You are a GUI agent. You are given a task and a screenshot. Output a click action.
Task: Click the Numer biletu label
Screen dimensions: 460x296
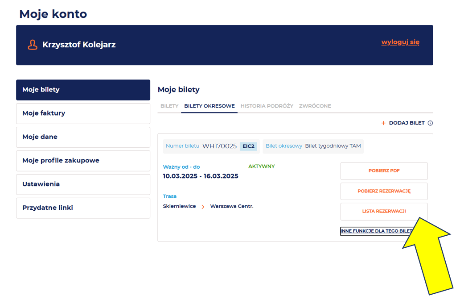pos(182,146)
